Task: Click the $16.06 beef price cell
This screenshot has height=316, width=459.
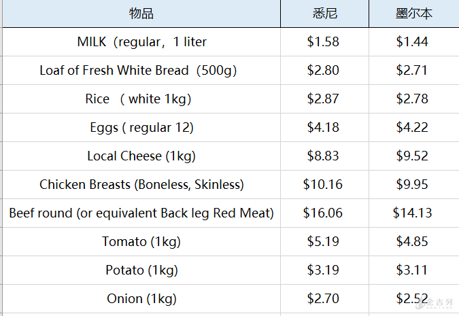Action: pos(323,213)
